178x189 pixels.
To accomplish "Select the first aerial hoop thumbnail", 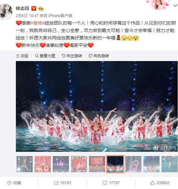I will [x=25, y=164].
